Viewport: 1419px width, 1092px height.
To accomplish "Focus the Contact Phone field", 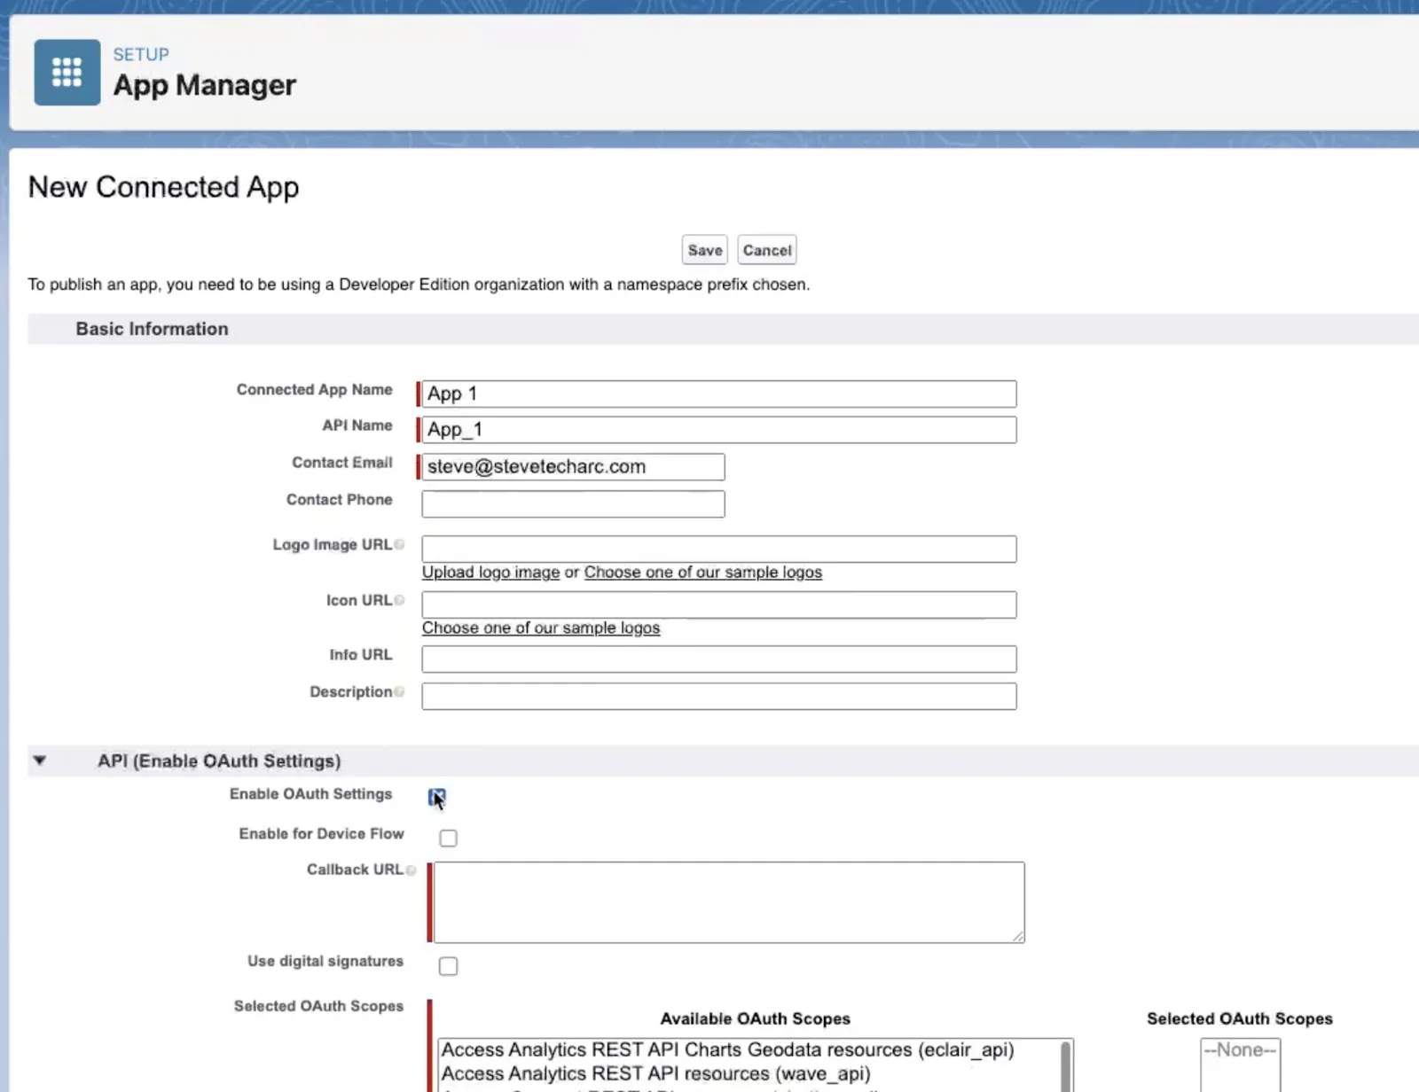I will pos(573,504).
